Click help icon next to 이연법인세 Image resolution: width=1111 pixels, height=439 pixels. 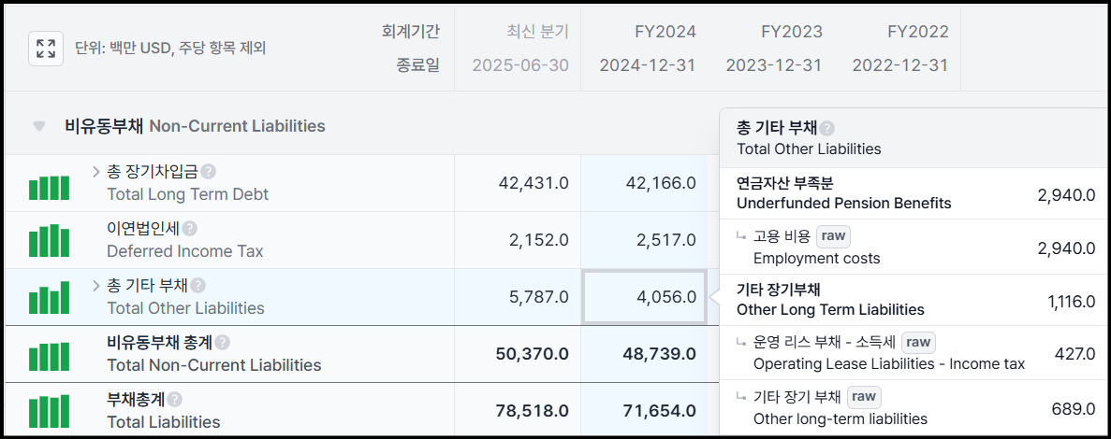[x=189, y=229]
